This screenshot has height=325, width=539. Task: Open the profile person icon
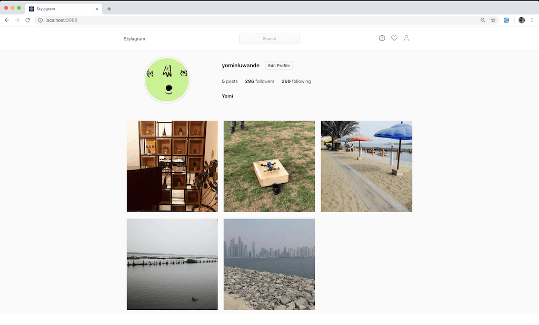click(406, 38)
